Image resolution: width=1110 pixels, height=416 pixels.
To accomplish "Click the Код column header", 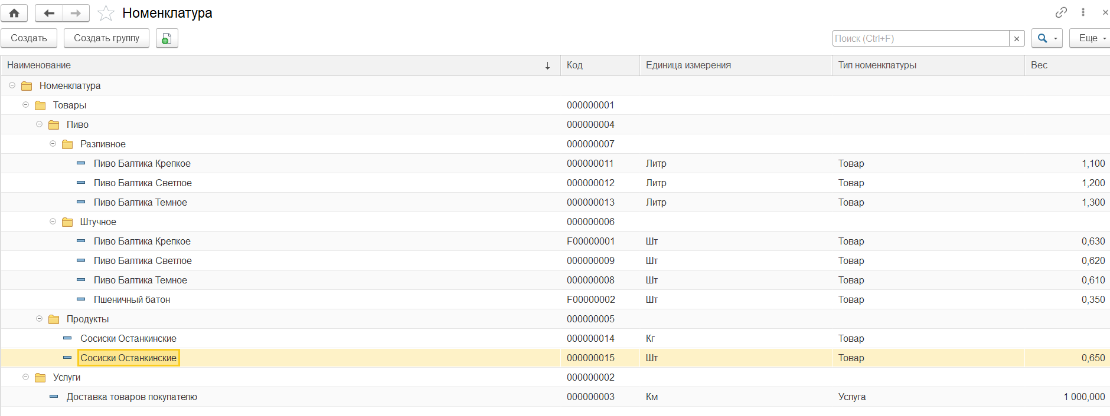I will click(599, 65).
